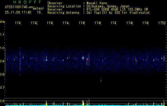This screenshot has height=106, width=167.
Task: Click the 1741 time axis marker
Action: coord(18,23)
